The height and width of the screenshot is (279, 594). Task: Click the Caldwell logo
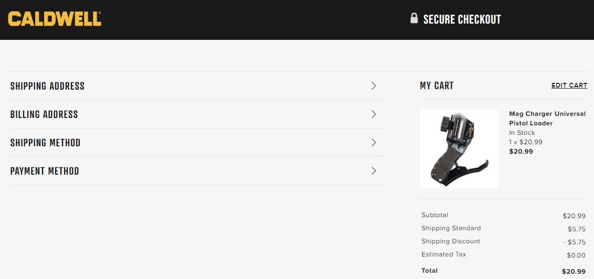[x=55, y=19]
